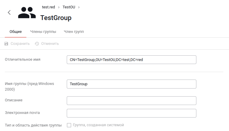Focus the pre-Windows 2000 group name field
The width and height of the screenshot is (229, 131).
click(131, 84)
